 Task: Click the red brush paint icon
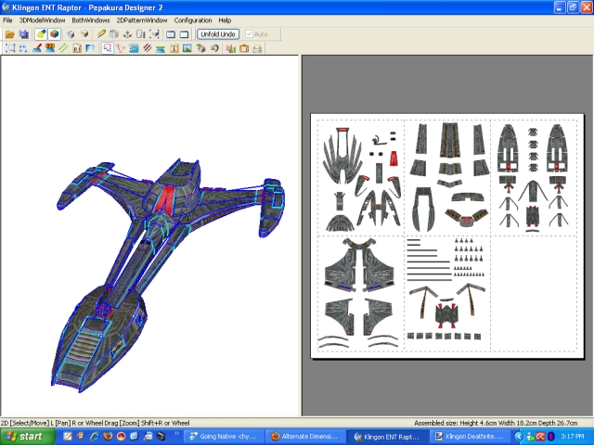tap(37, 48)
